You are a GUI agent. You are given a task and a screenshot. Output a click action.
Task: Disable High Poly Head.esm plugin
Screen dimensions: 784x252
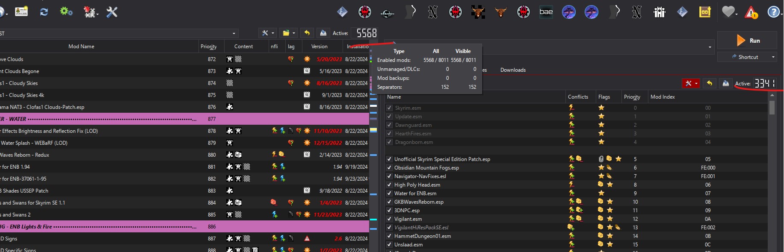point(389,185)
